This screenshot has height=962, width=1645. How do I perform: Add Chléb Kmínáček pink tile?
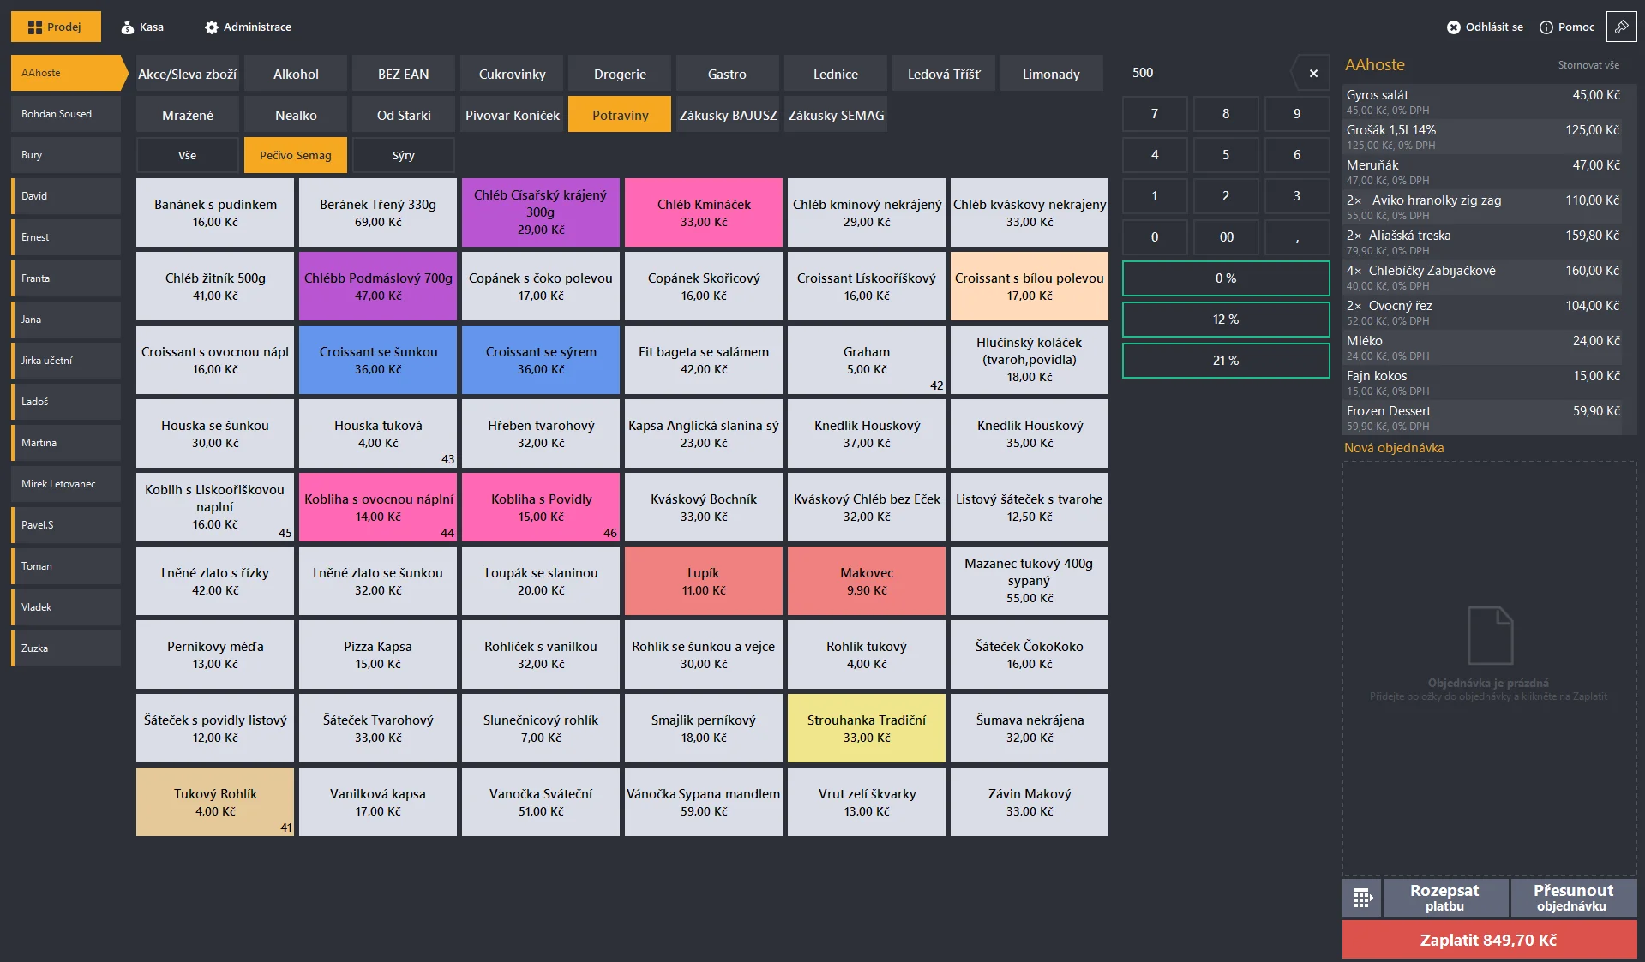(704, 212)
